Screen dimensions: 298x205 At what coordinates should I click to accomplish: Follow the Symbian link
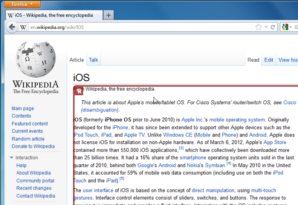click(x=215, y=165)
